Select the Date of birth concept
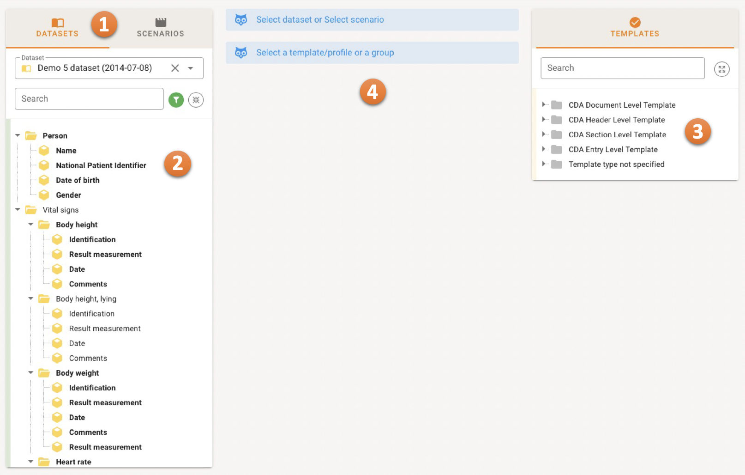Viewport: 745px width, 475px height. point(78,180)
